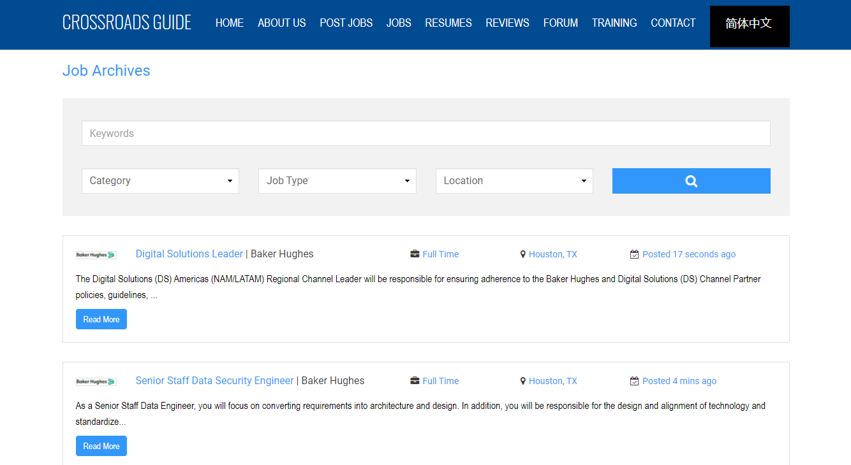851x465 pixels.
Task: Focus the Keywords search field
Action: tap(426, 133)
